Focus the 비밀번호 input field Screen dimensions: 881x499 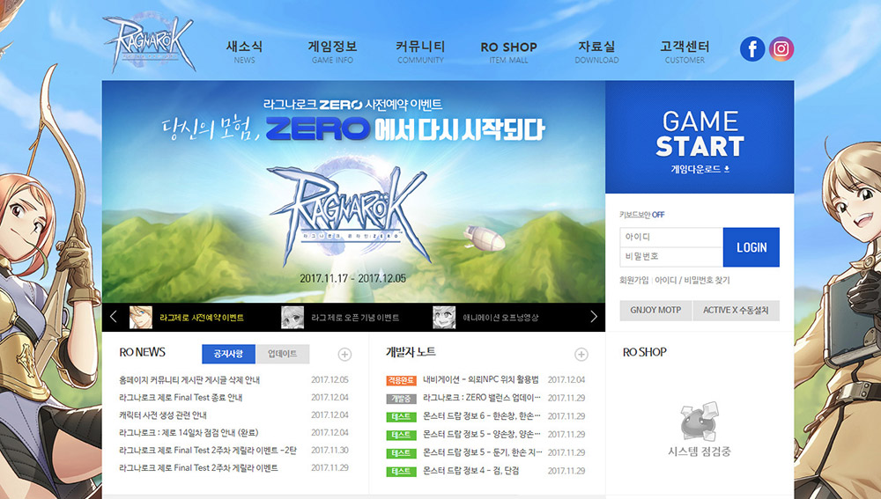click(x=671, y=256)
